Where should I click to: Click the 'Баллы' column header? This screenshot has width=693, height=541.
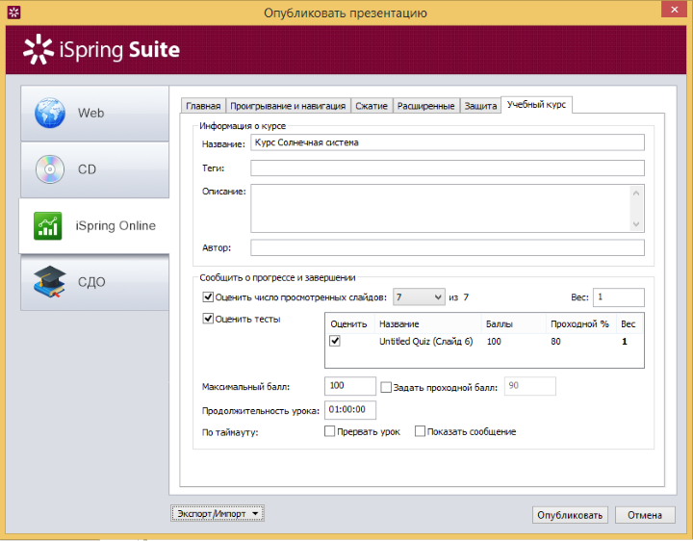(514, 324)
